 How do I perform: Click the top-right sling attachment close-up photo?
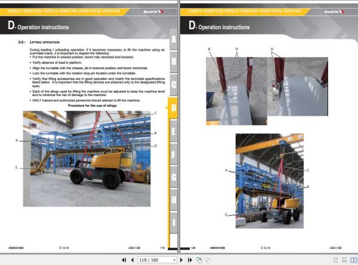coord(298,87)
